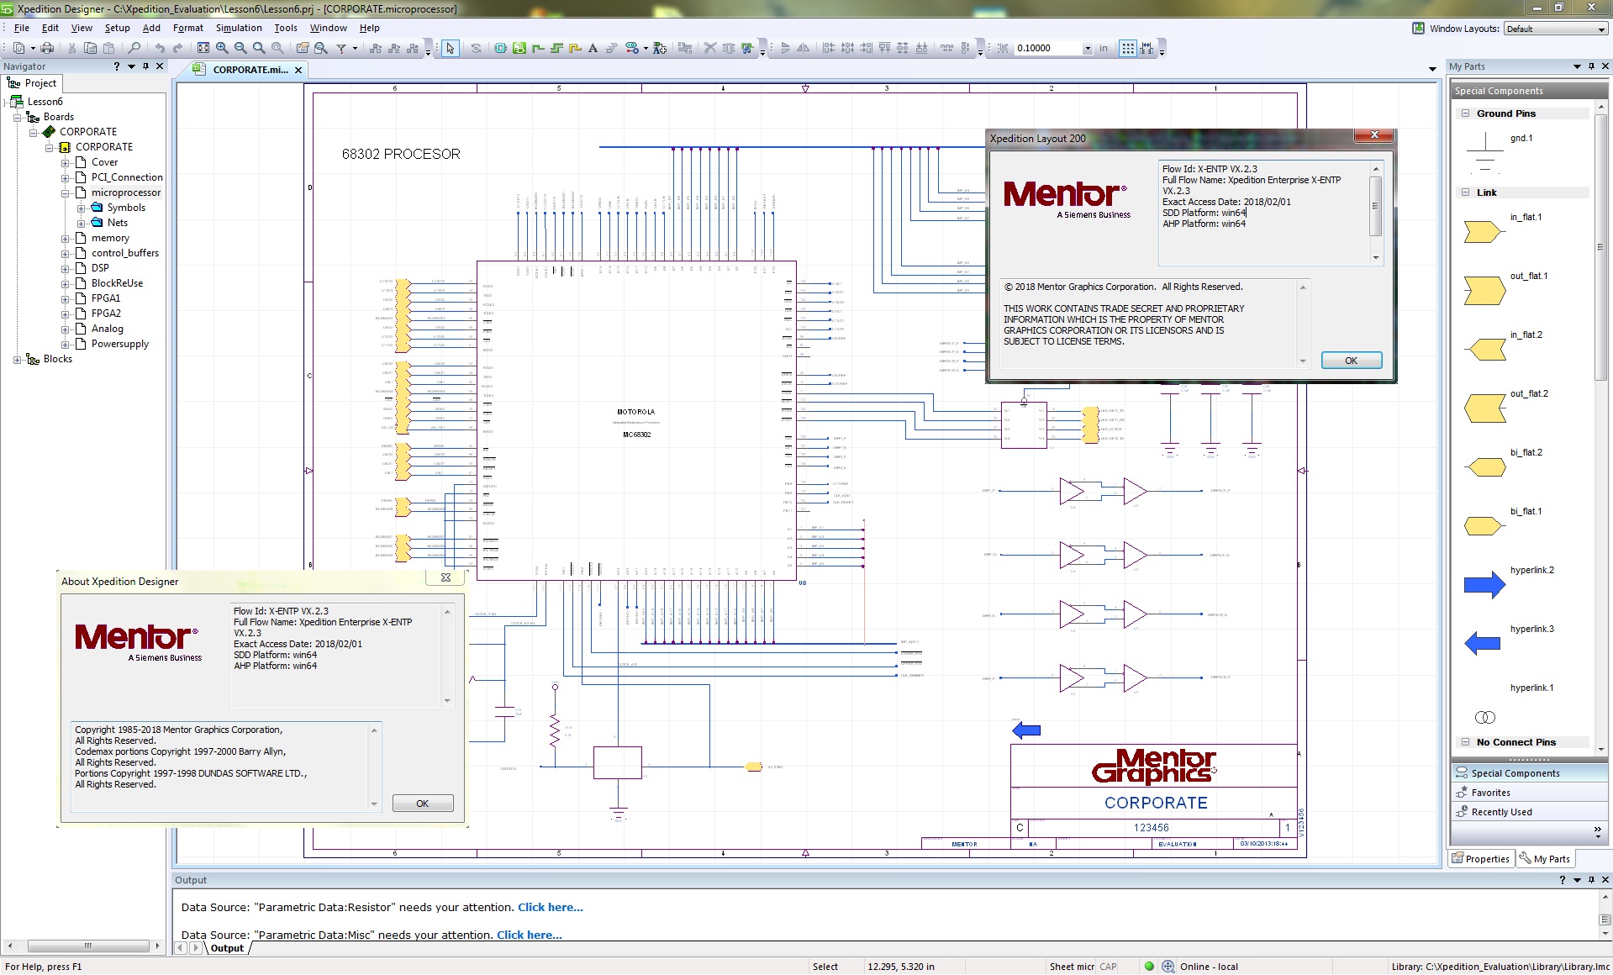
Task: Expand the memory sheet node
Action: (65, 238)
